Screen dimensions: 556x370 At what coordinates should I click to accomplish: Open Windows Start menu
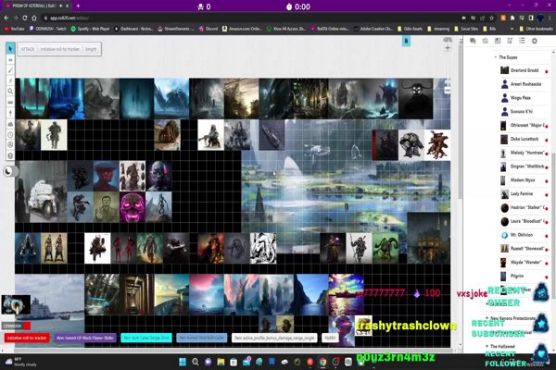pos(183,362)
